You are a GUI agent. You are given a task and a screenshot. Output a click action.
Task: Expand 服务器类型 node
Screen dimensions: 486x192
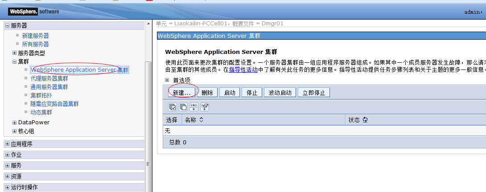tap(14, 53)
